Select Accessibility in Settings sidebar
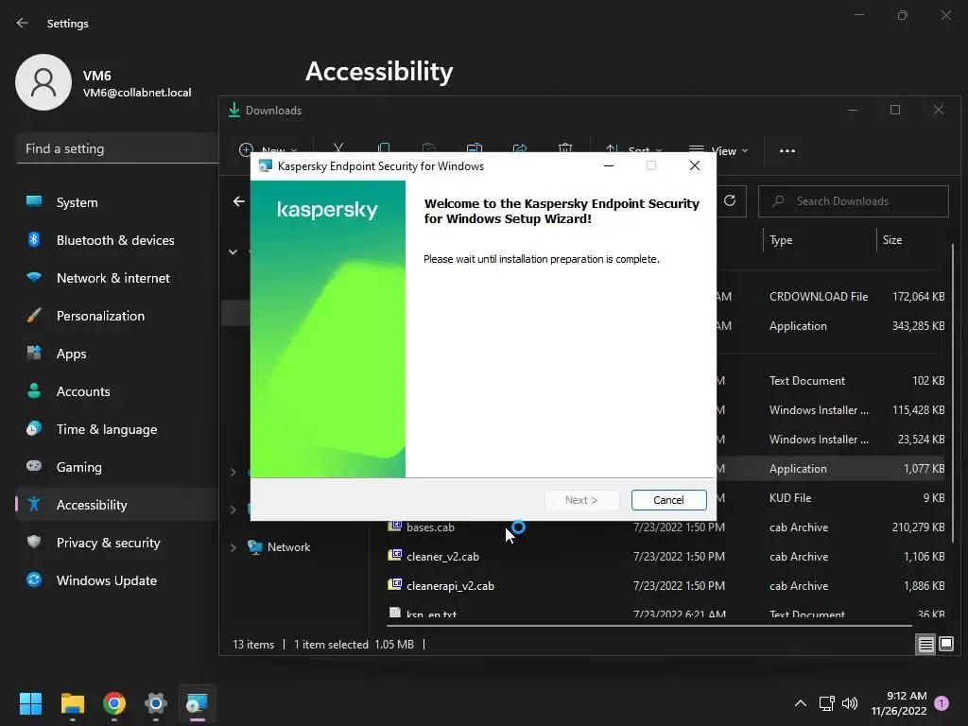 click(x=117, y=505)
